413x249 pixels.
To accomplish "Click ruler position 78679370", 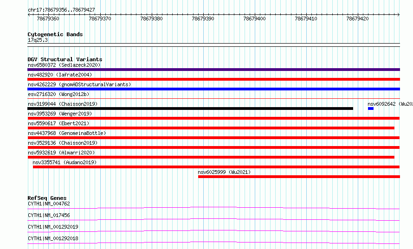I will (x=100, y=19).
